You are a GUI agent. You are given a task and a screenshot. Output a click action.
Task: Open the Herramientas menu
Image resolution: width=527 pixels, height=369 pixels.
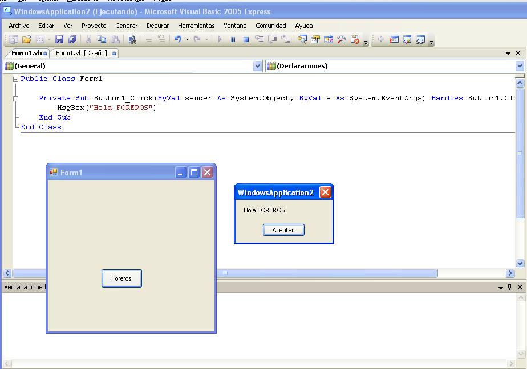point(196,26)
